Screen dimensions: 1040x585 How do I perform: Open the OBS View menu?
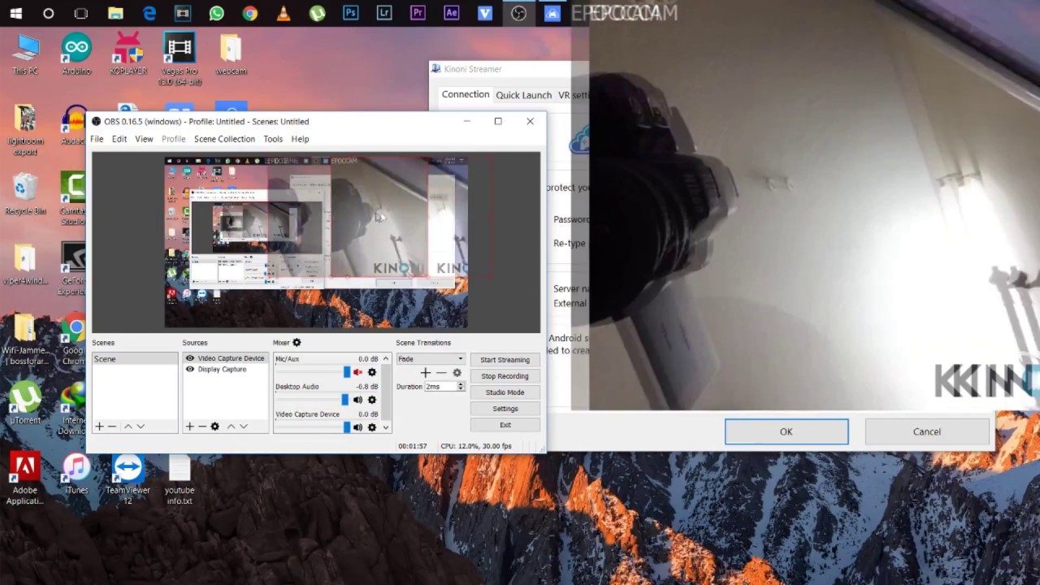(x=144, y=139)
